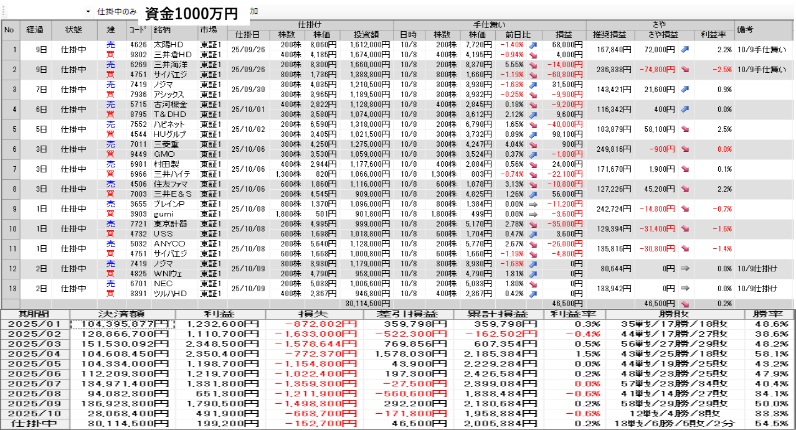Select the 仕掛中 row in the summary table
This screenshot has width=796, height=430.
pyautogui.click(x=35, y=424)
